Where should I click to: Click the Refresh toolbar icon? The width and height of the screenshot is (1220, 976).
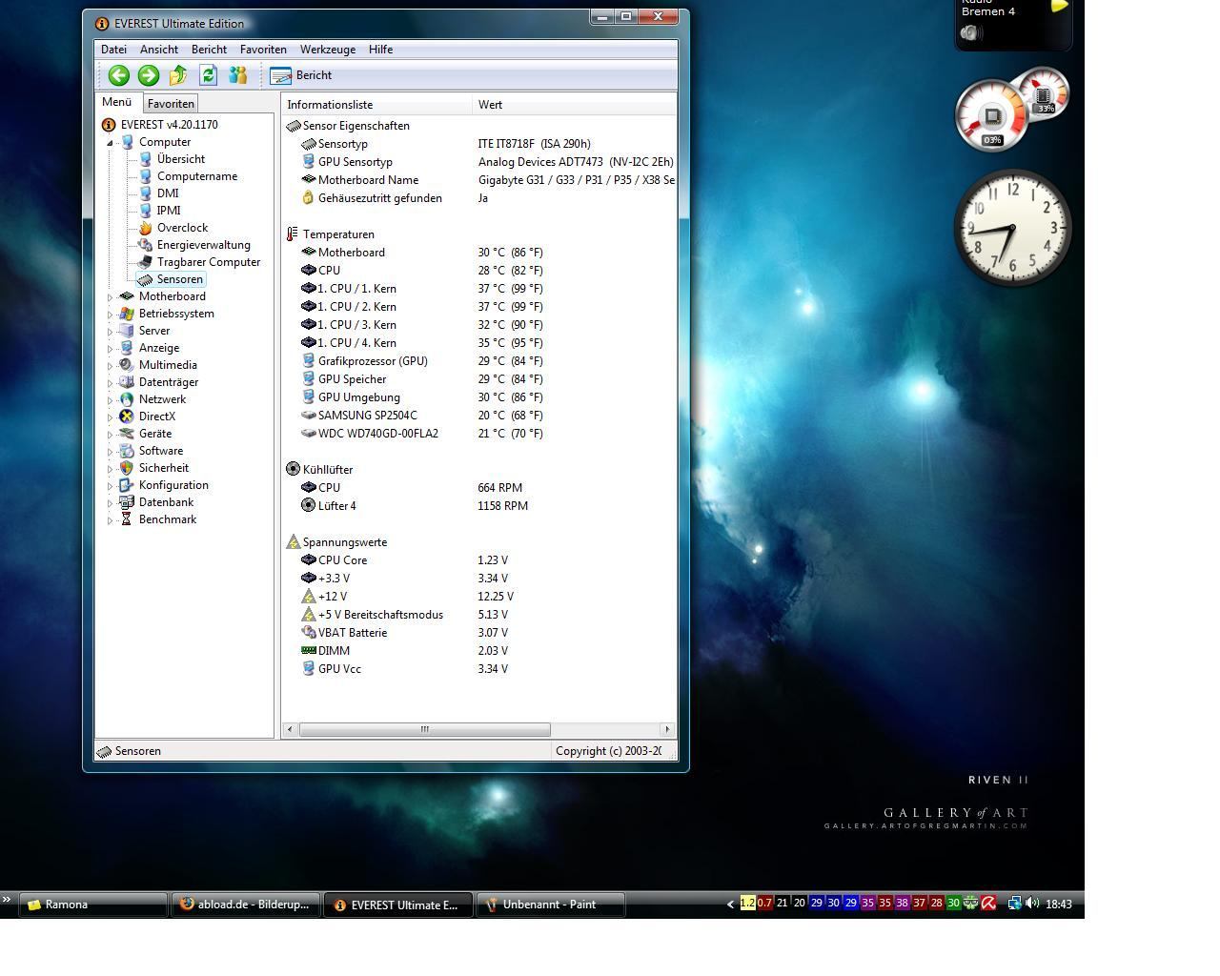tap(208, 75)
